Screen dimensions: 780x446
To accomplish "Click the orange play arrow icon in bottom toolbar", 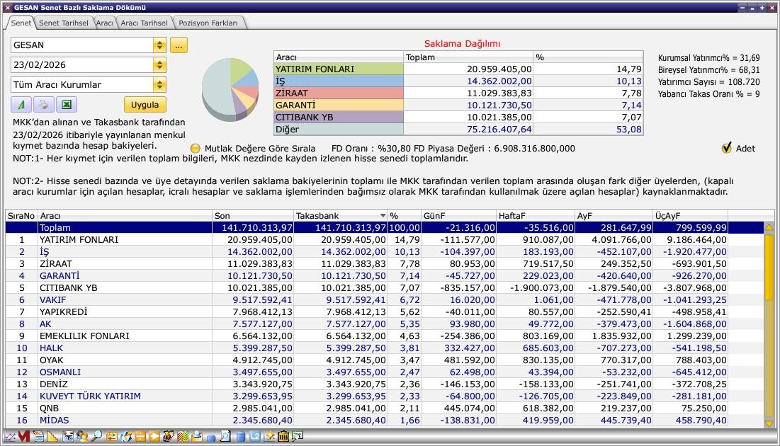I will (x=154, y=437).
